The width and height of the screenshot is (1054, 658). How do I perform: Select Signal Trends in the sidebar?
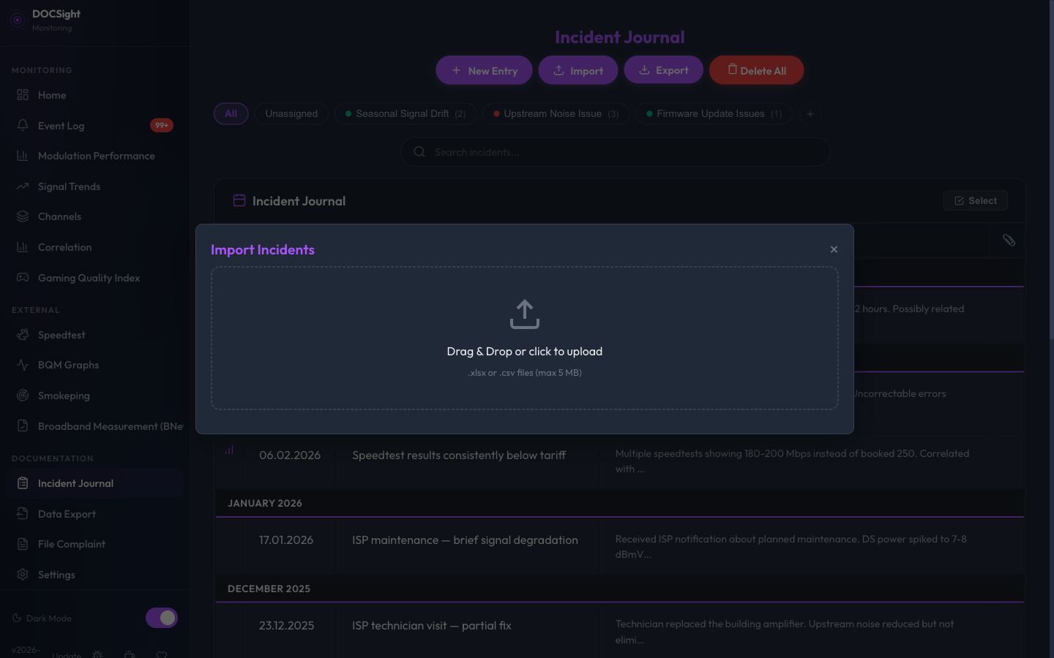(x=69, y=186)
